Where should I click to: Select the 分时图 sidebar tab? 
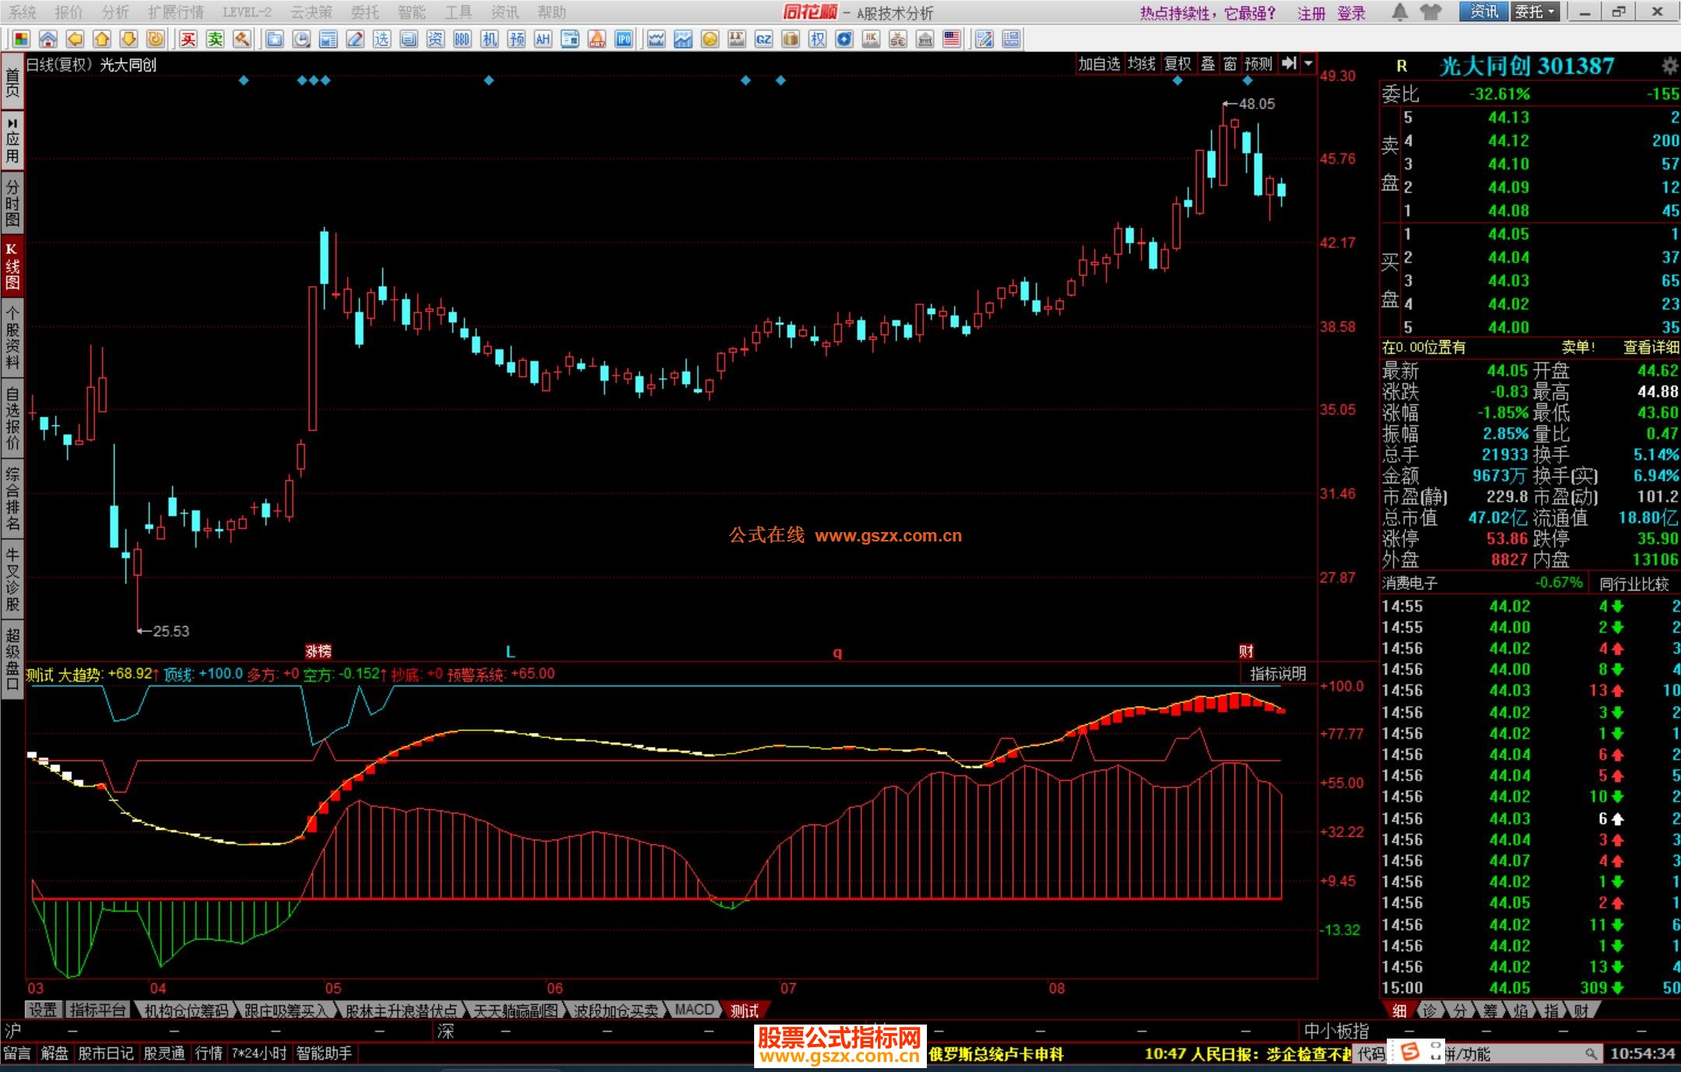click(12, 202)
